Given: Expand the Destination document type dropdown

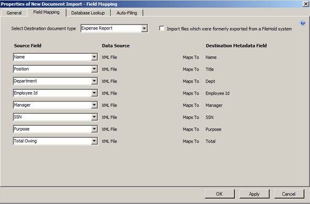Looking at the screenshot, I should pyautogui.click(x=144, y=28).
